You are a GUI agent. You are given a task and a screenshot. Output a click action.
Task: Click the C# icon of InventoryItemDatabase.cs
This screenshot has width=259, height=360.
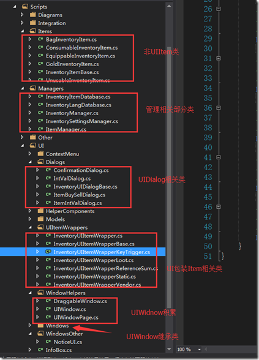pyautogui.click(x=40, y=97)
